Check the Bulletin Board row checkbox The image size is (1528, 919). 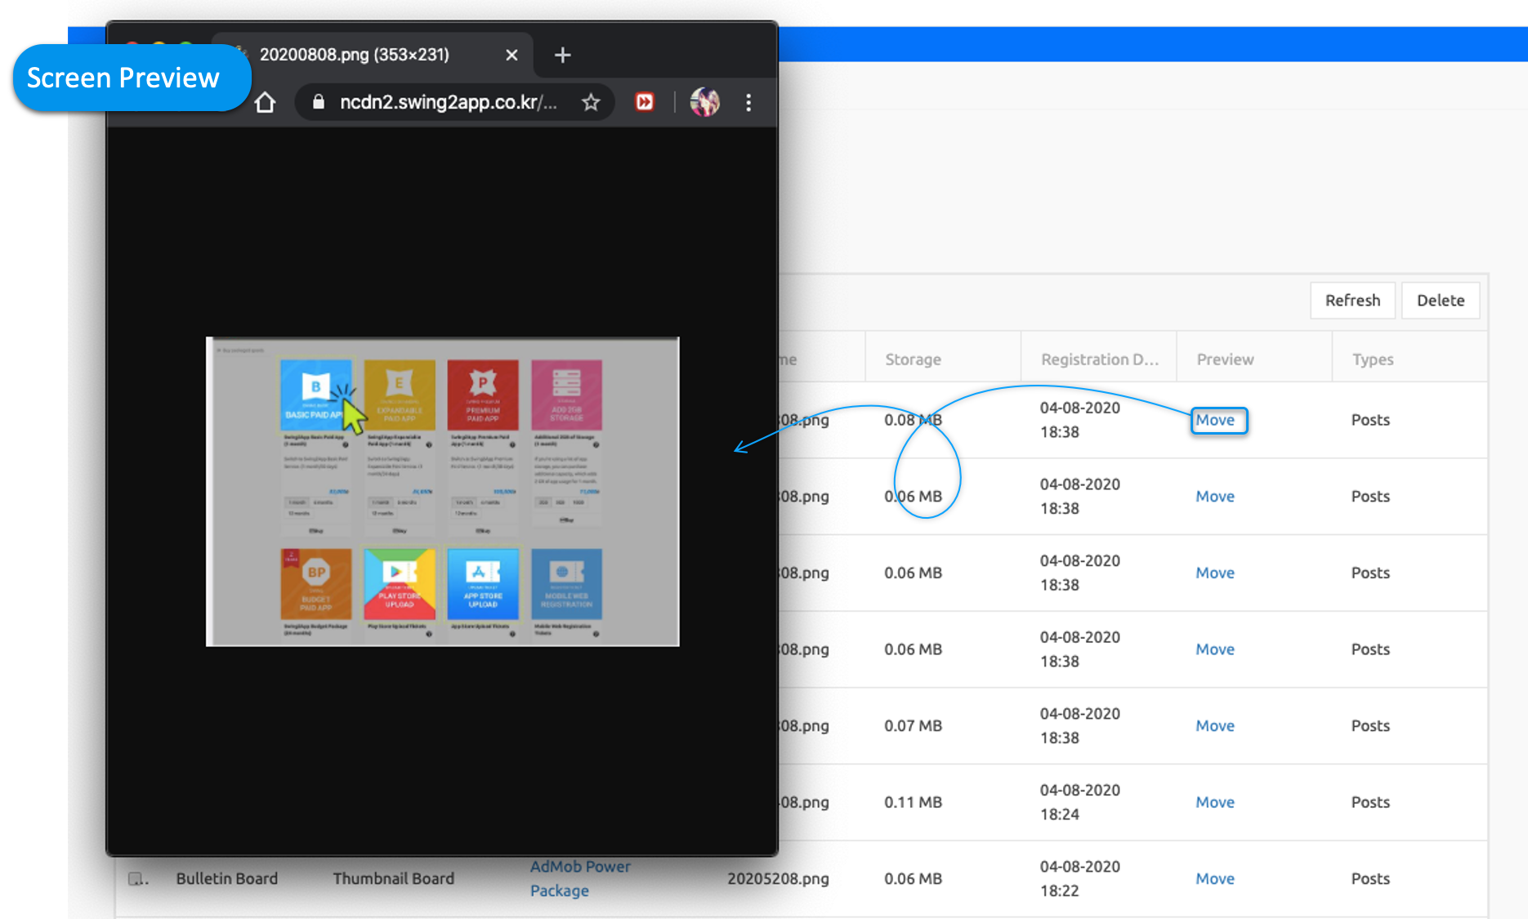136,879
